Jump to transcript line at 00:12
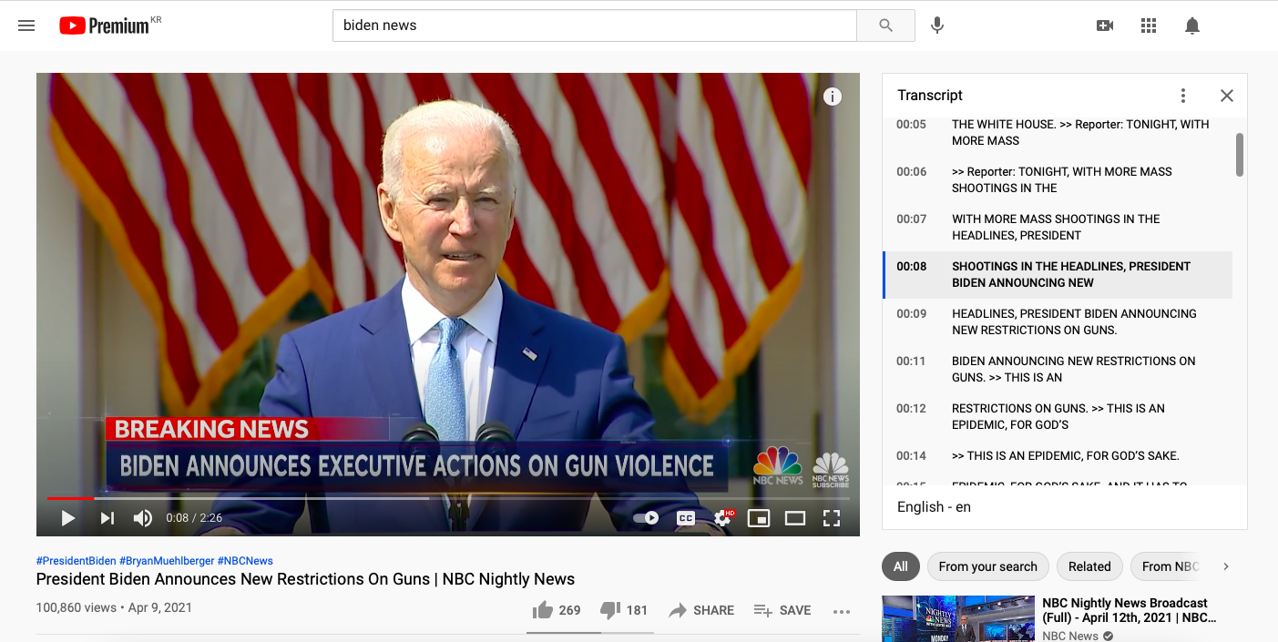1278x642 pixels. click(1057, 417)
